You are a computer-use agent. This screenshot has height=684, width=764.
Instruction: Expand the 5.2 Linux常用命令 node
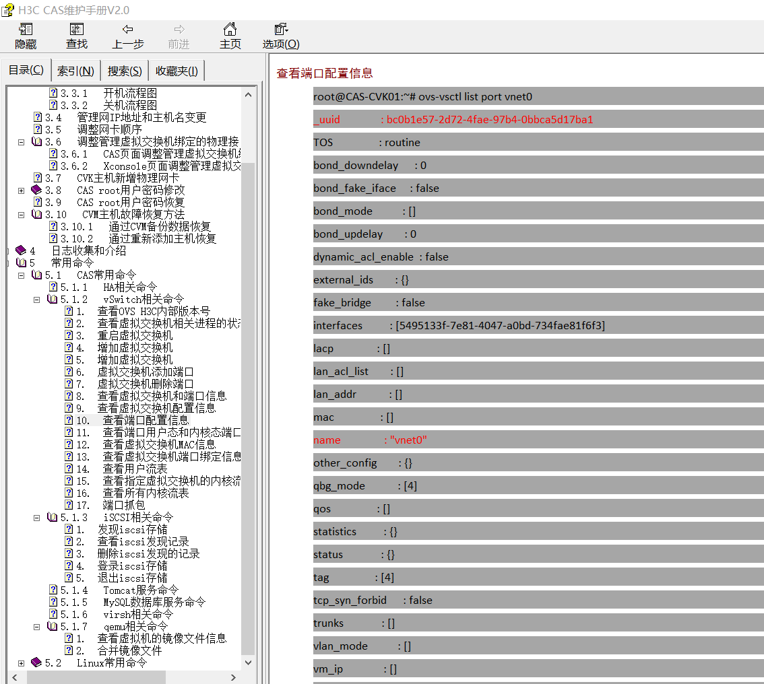(x=21, y=663)
